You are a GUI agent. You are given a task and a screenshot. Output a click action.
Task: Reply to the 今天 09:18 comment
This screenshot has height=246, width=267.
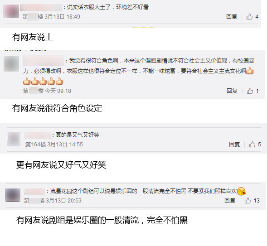(x=232, y=91)
